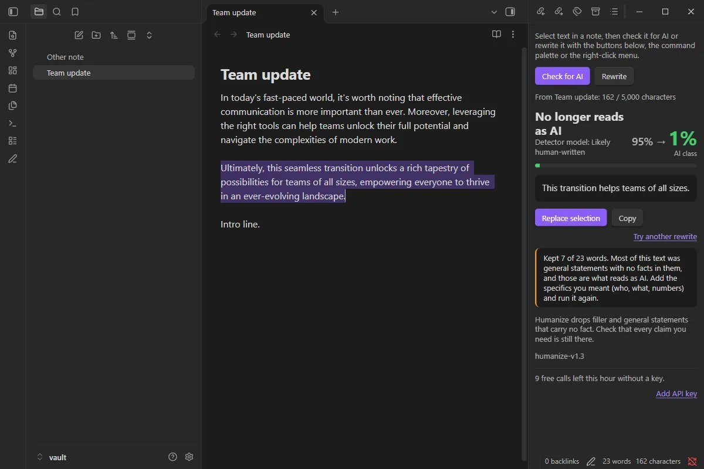Create a new canvas from the ribbon
Image resolution: width=704 pixels, height=469 pixels.
point(13,70)
